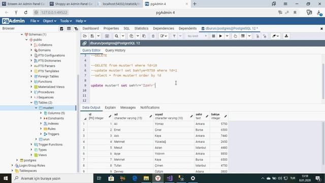Viewport: 325px width, 183px height.
Task: Open the Help menu
Action: coord(81,21)
